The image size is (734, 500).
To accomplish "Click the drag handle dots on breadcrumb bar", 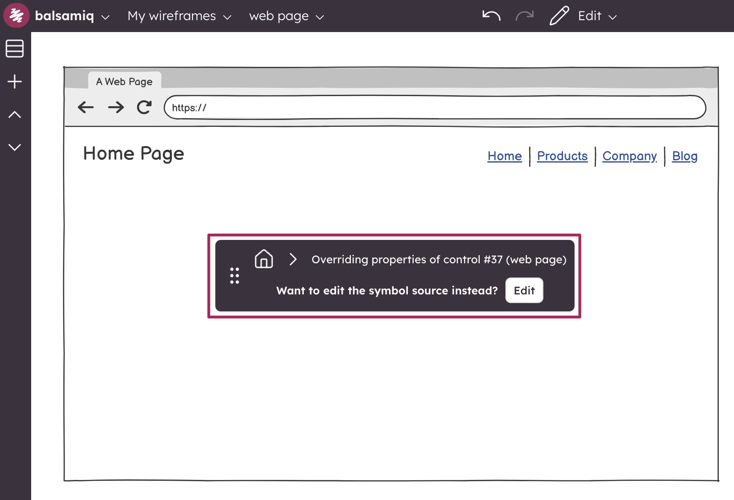I will 235,276.
